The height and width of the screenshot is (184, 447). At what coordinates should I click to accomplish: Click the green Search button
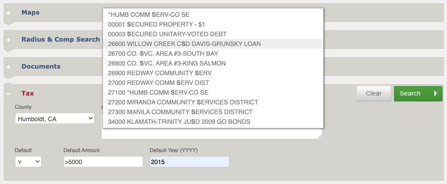click(410, 93)
